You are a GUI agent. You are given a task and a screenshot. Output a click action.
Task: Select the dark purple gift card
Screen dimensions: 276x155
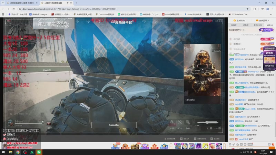pyautogui.click(x=198, y=146)
